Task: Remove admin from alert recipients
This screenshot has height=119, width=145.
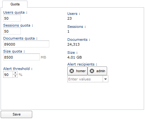Action: [92, 71]
